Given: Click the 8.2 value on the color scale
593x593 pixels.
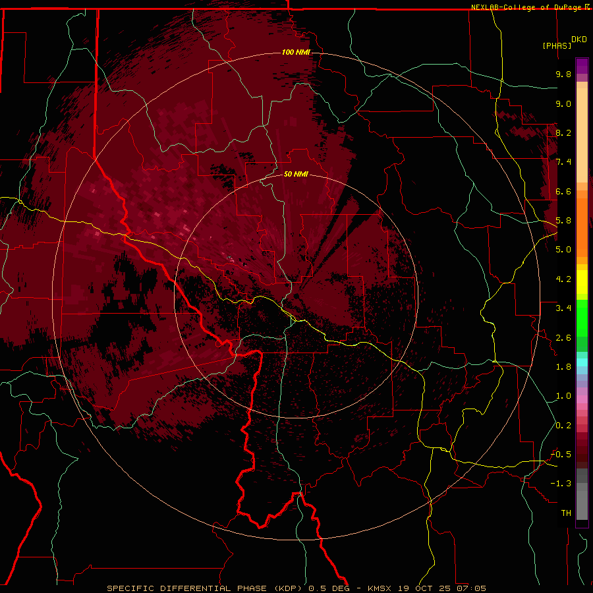Looking at the screenshot, I should pos(563,132).
